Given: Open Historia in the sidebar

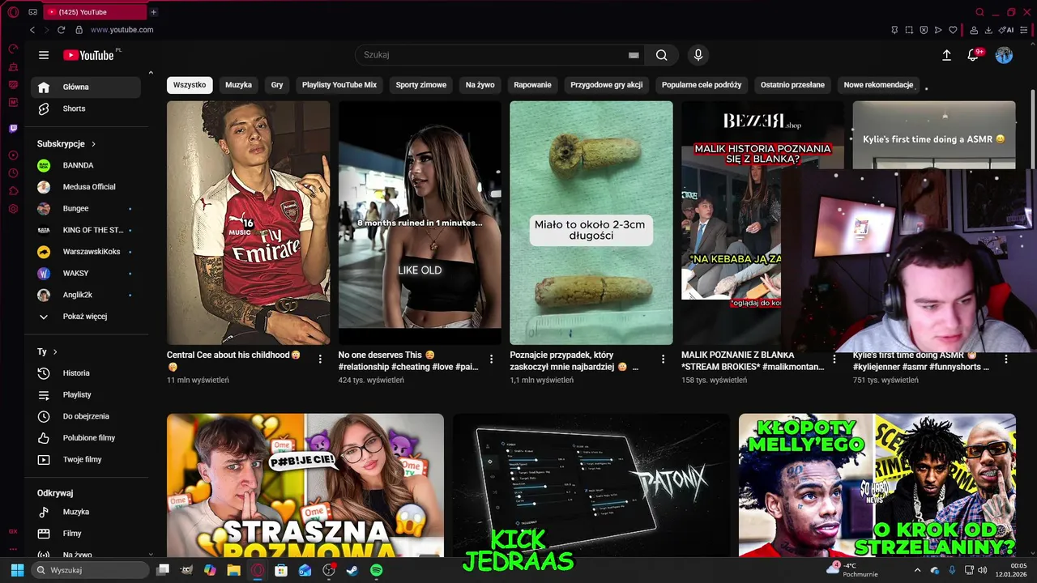Looking at the screenshot, I should (x=86, y=373).
